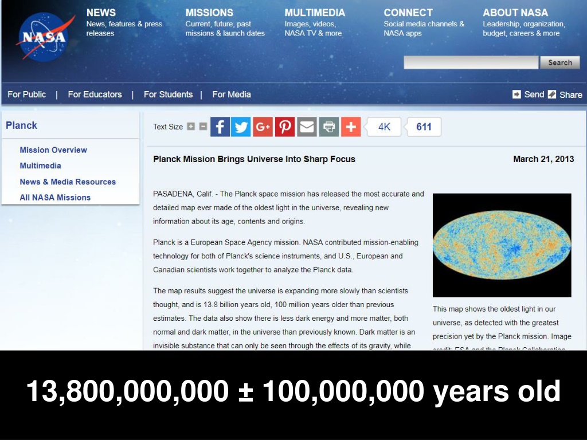Click the Send arrow icon
587x440 pixels.
(x=516, y=95)
